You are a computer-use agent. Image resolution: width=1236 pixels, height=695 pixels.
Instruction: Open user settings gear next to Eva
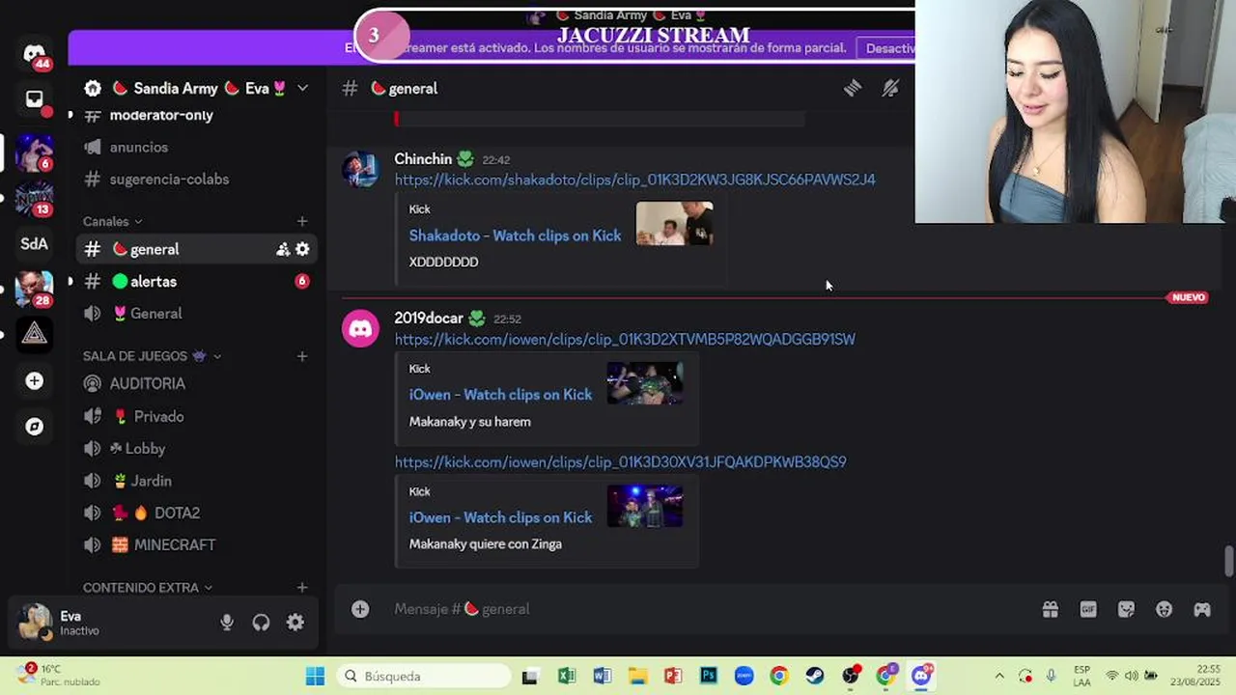tap(295, 623)
